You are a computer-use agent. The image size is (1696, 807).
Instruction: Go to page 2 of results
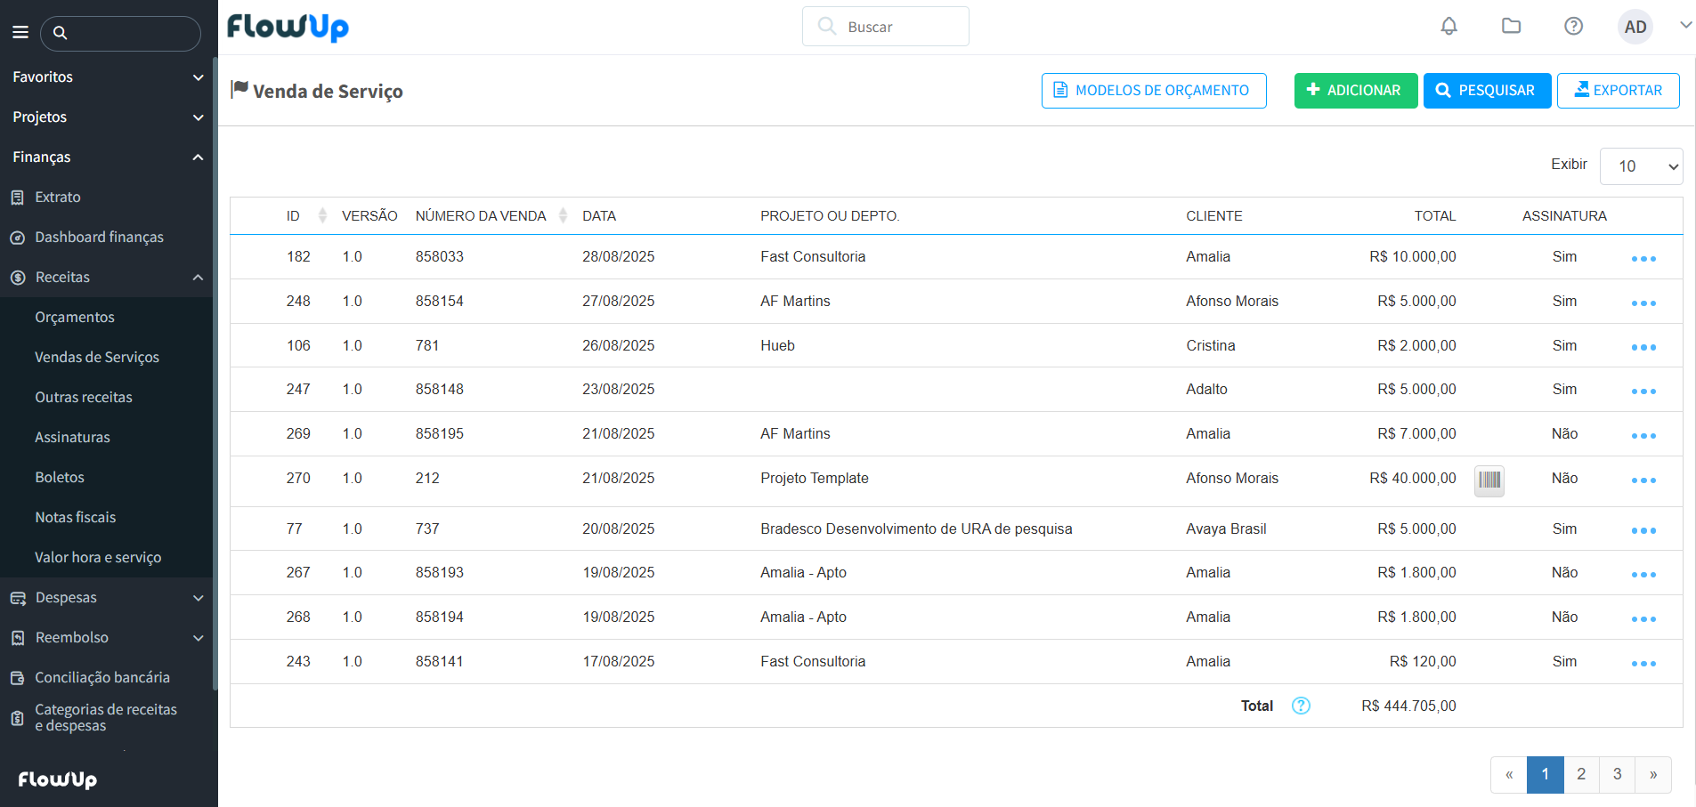tap(1581, 774)
